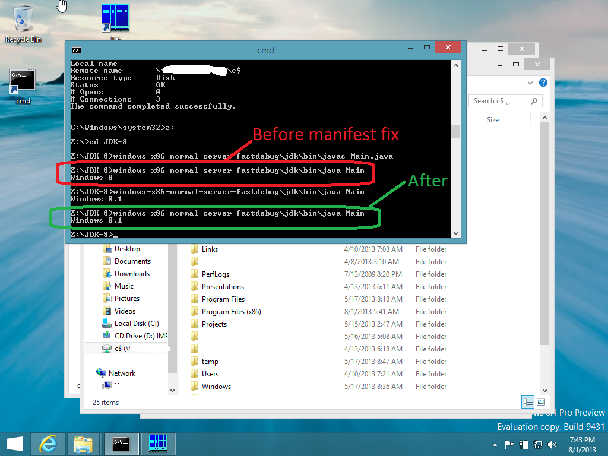Image resolution: width=608 pixels, height=456 pixels.
Task: Open Internet Explorer from the taskbar
Action: coord(48,444)
